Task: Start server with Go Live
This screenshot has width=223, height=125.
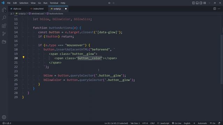Action: [177, 123]
